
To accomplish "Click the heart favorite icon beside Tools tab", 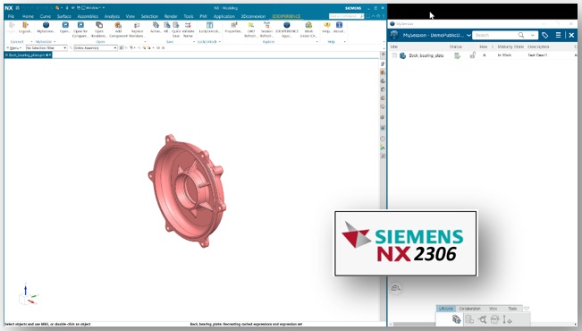I will coord(527,309).
